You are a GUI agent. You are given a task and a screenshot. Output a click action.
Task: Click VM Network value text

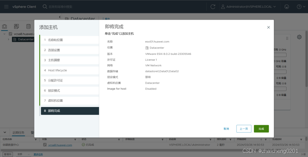pyautogui.click(x=153, y=66)
